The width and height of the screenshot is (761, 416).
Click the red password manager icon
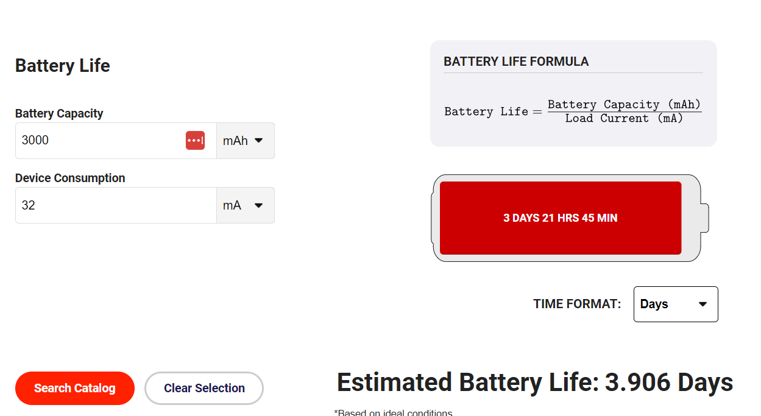coord(195,140)
